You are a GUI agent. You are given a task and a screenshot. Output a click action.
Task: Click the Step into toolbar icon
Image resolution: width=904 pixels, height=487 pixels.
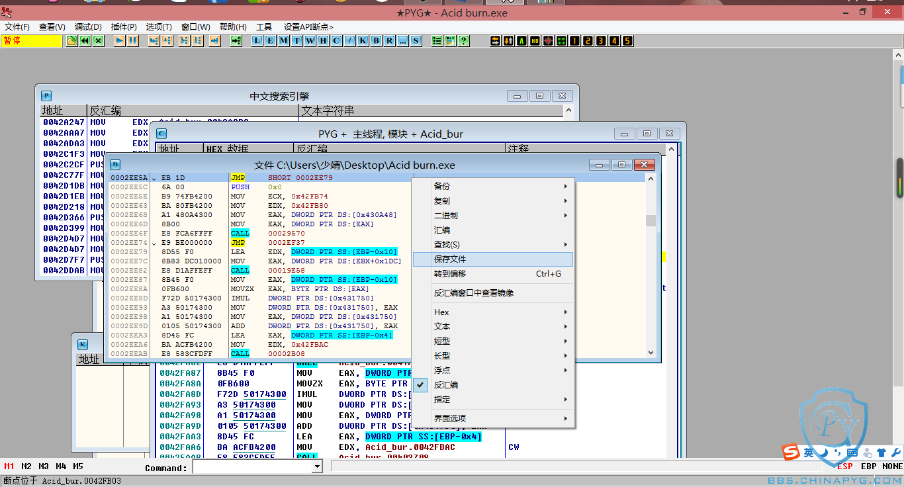[154, 41]
